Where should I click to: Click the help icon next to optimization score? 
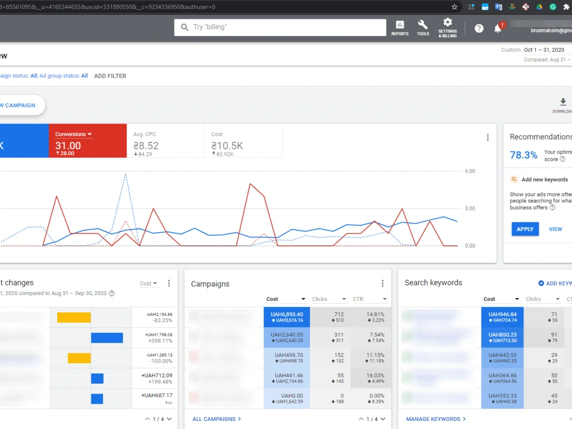[562, 159]
